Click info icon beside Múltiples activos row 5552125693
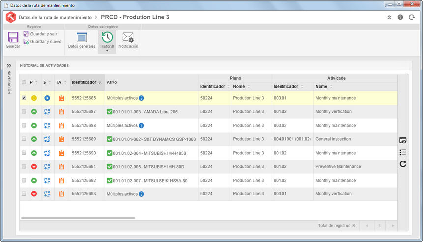The image size is (423, 242). 141,194
